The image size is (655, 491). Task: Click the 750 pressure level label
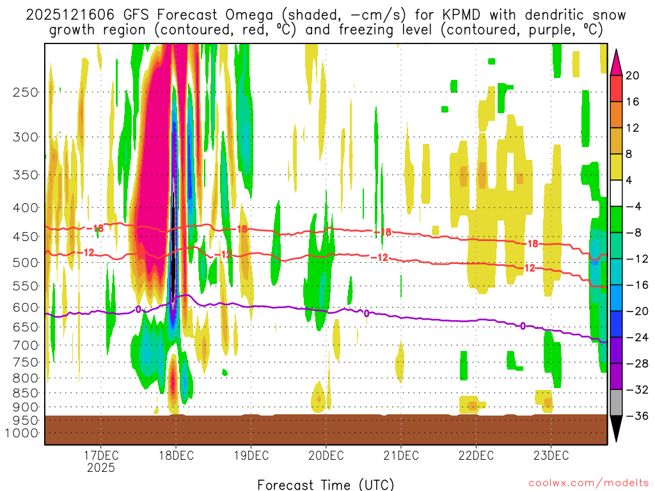[x=26, y=362]
